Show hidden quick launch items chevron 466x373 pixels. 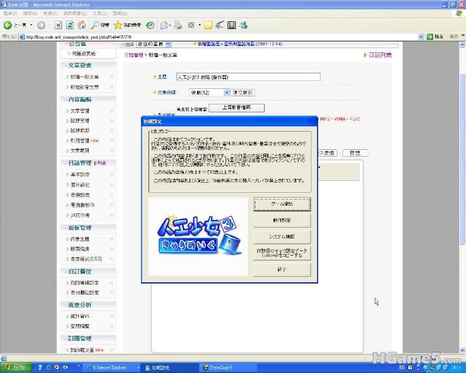pyautogui.click(x=79, y=366)
